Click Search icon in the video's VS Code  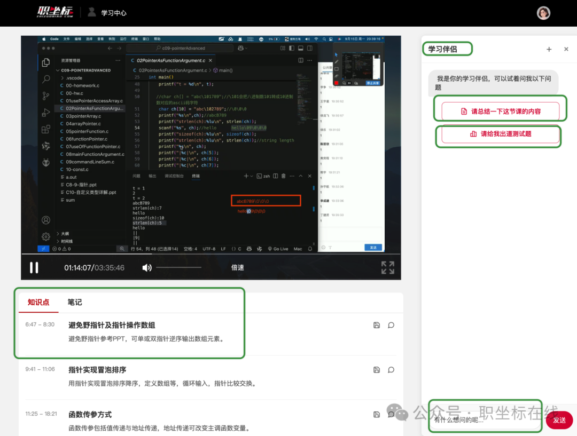coord(46,79)
